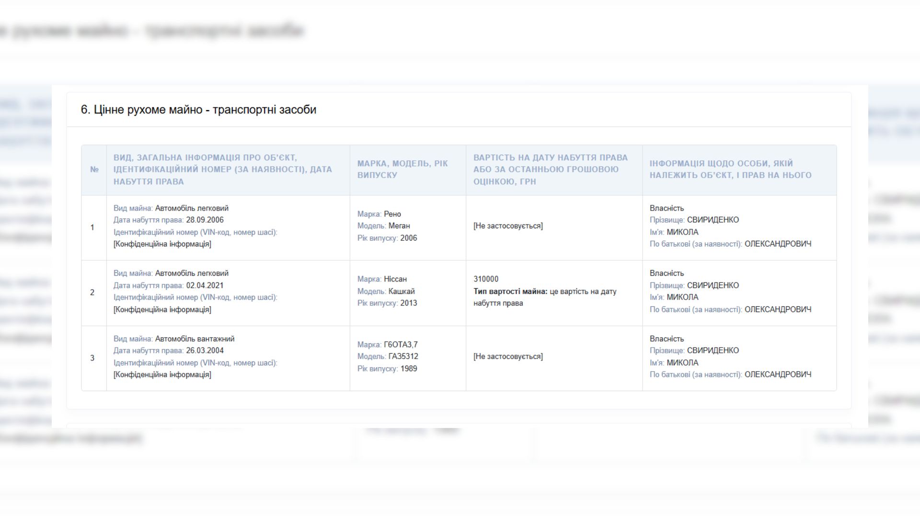Click the value 310000

pos(486,279)
